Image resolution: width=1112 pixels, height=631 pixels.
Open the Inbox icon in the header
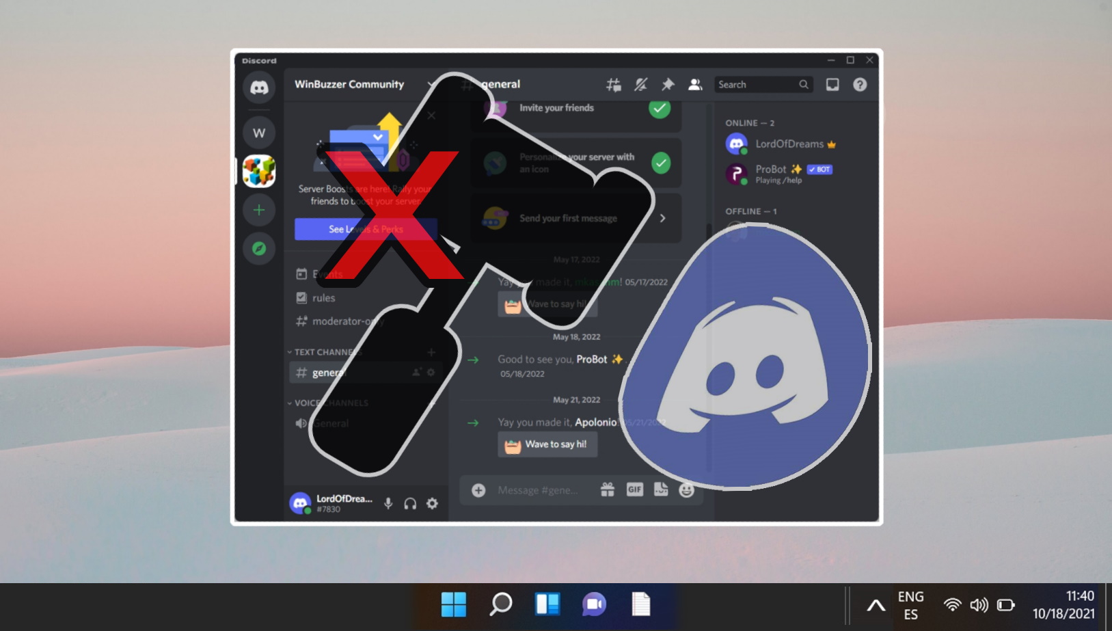point(832,85)
